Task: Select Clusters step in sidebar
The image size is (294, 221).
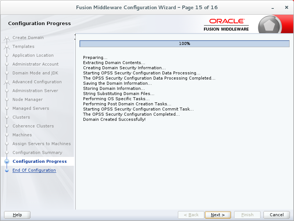Action: point(21,117)
